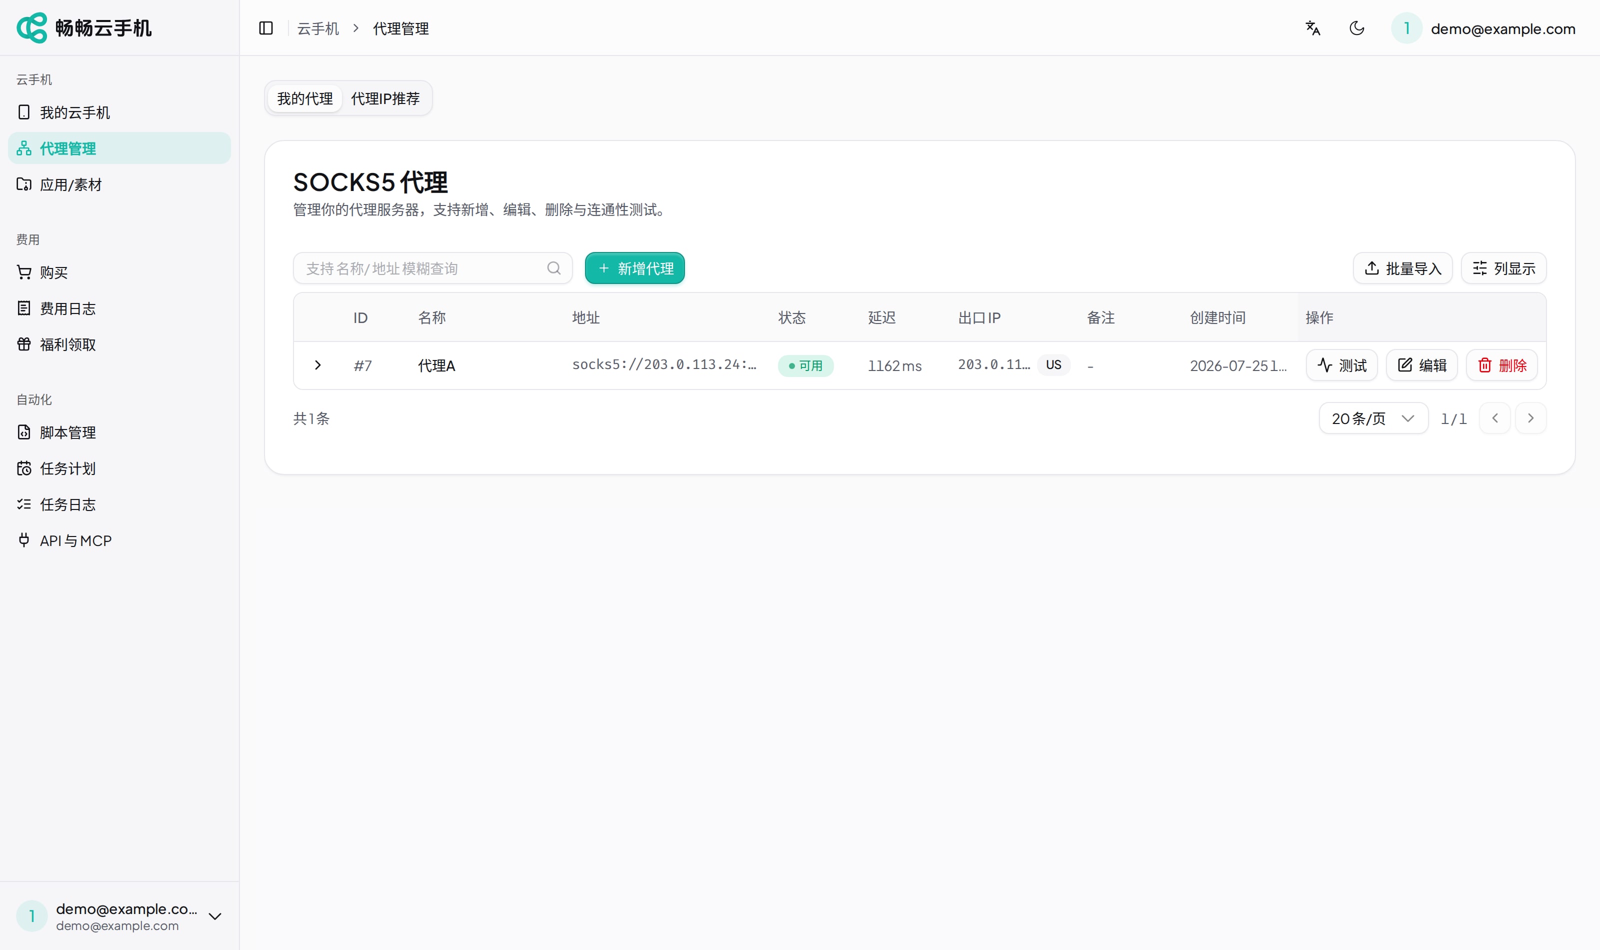This screenshot has width=1600, height=950.
Task: Click the checklist icon for 任务日志
Action: click(23, 504)
